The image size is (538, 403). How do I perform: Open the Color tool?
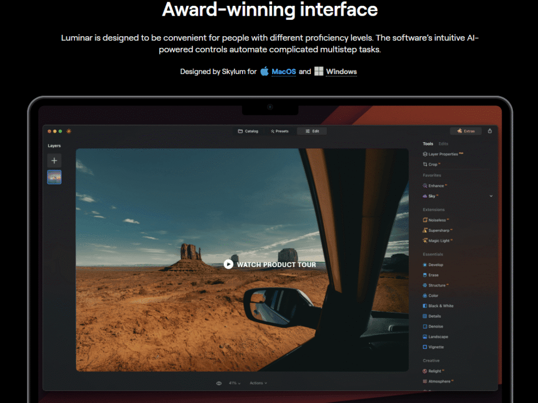pyautogui.click(x=431, y=295)
